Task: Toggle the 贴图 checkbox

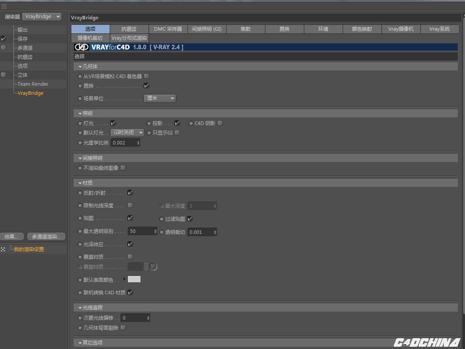Action: (x=130, y=218)
